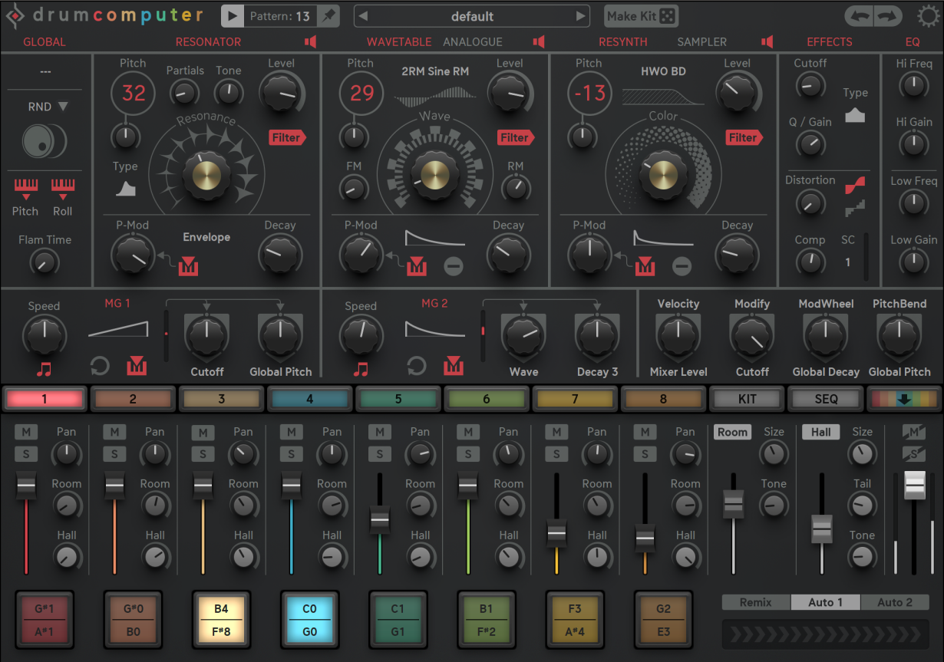The height and width of the screenshot is (662, 944).
Task: Select the Auto 2 mode button
Action: coord(895,602)
